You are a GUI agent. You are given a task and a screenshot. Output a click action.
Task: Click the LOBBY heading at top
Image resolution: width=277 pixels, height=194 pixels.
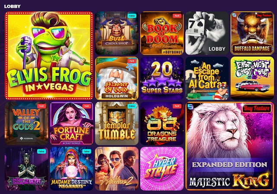[13, 6]
